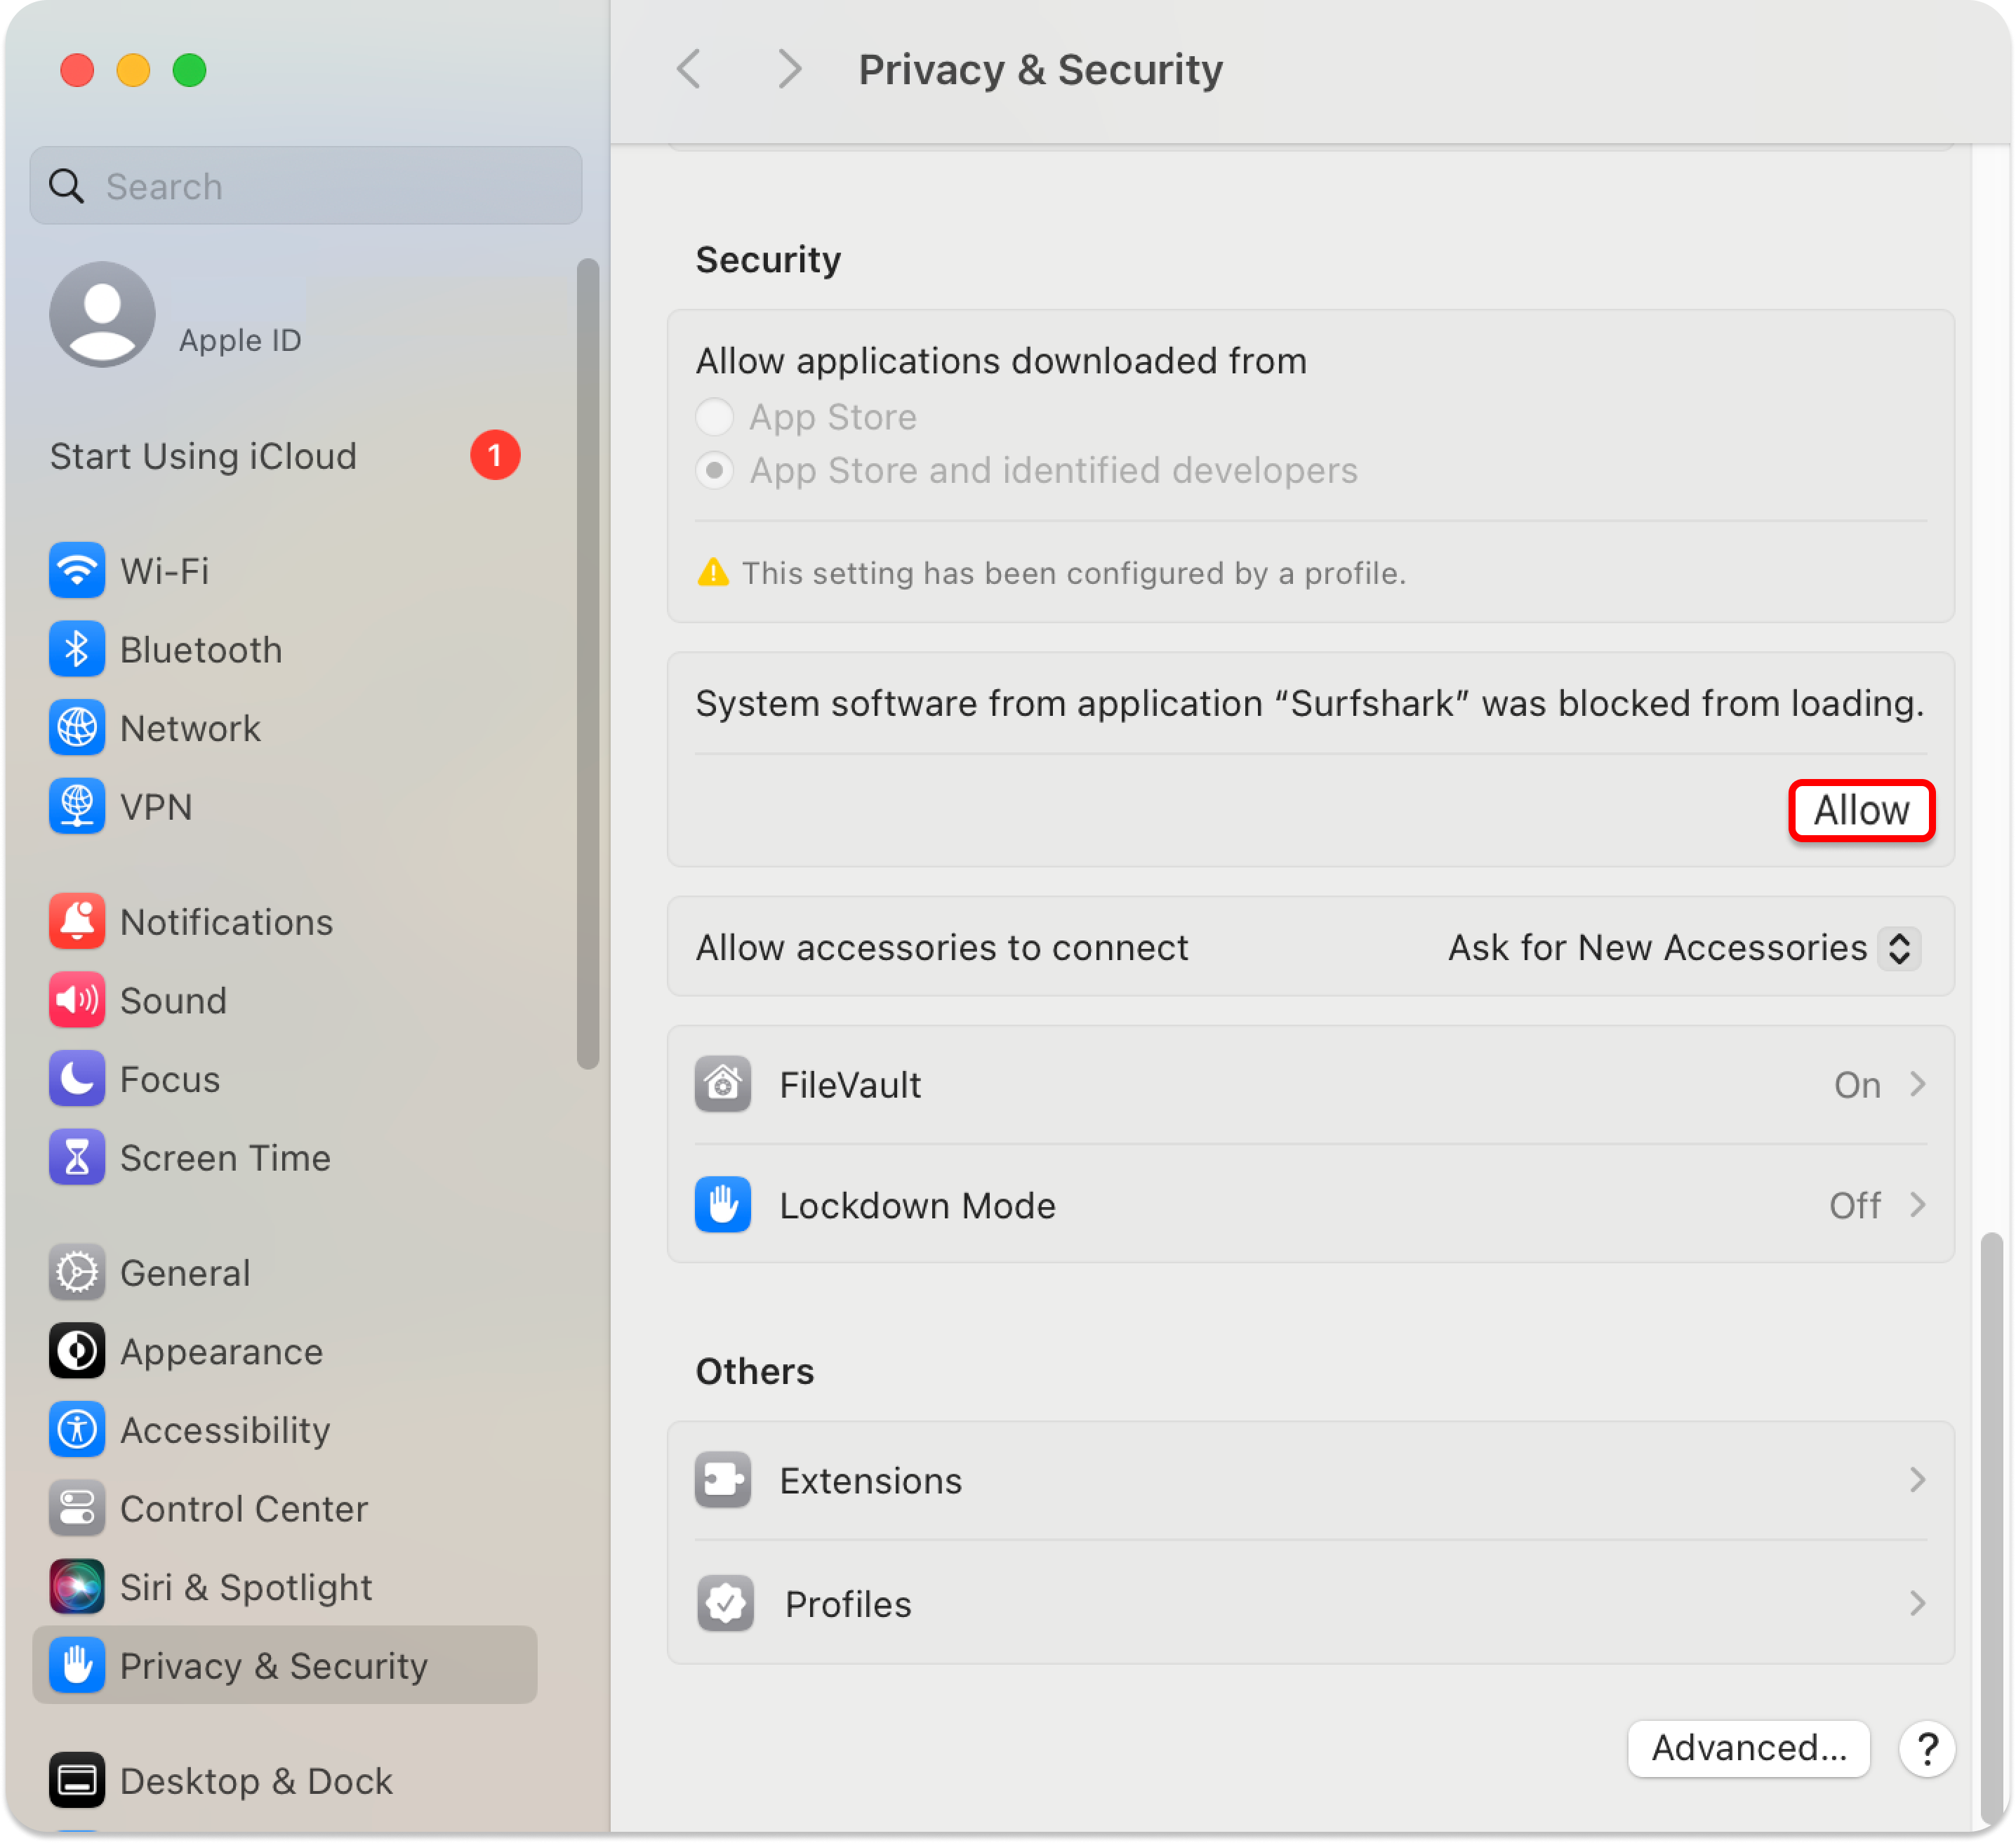Click the Allow button for Surfshark
Screen dimensions: 2016x1843
pos(1860,810)
